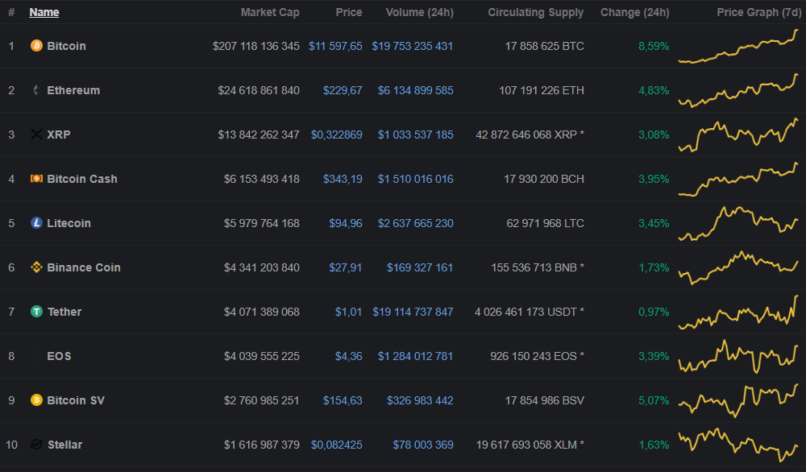Viewport: 806px width, 472px height.
Task: Sort by Circulating Supply column header
Action: (x=536, y=12)
